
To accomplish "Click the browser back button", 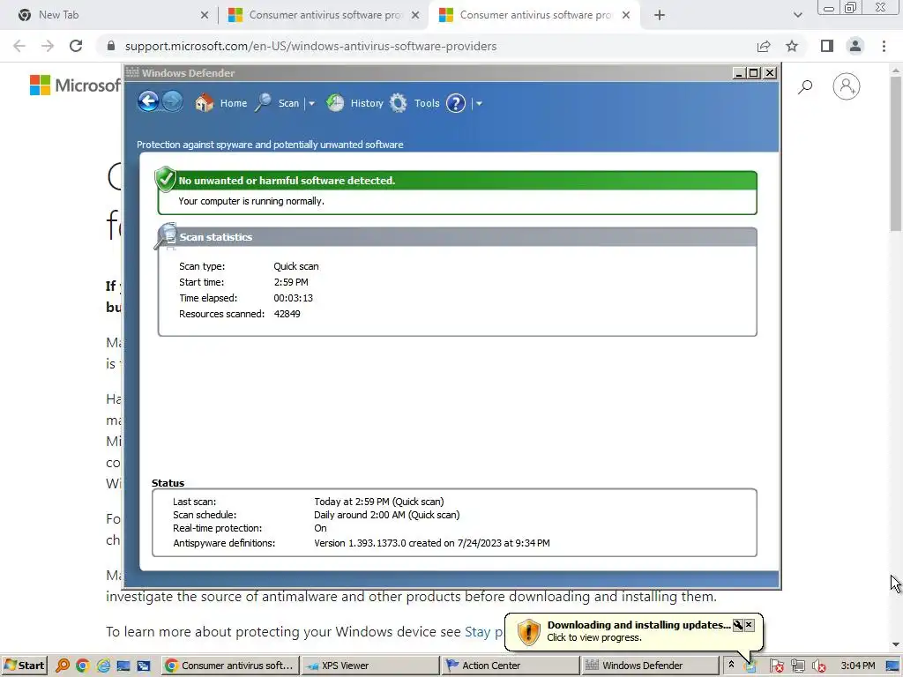I will click(19, 46).
